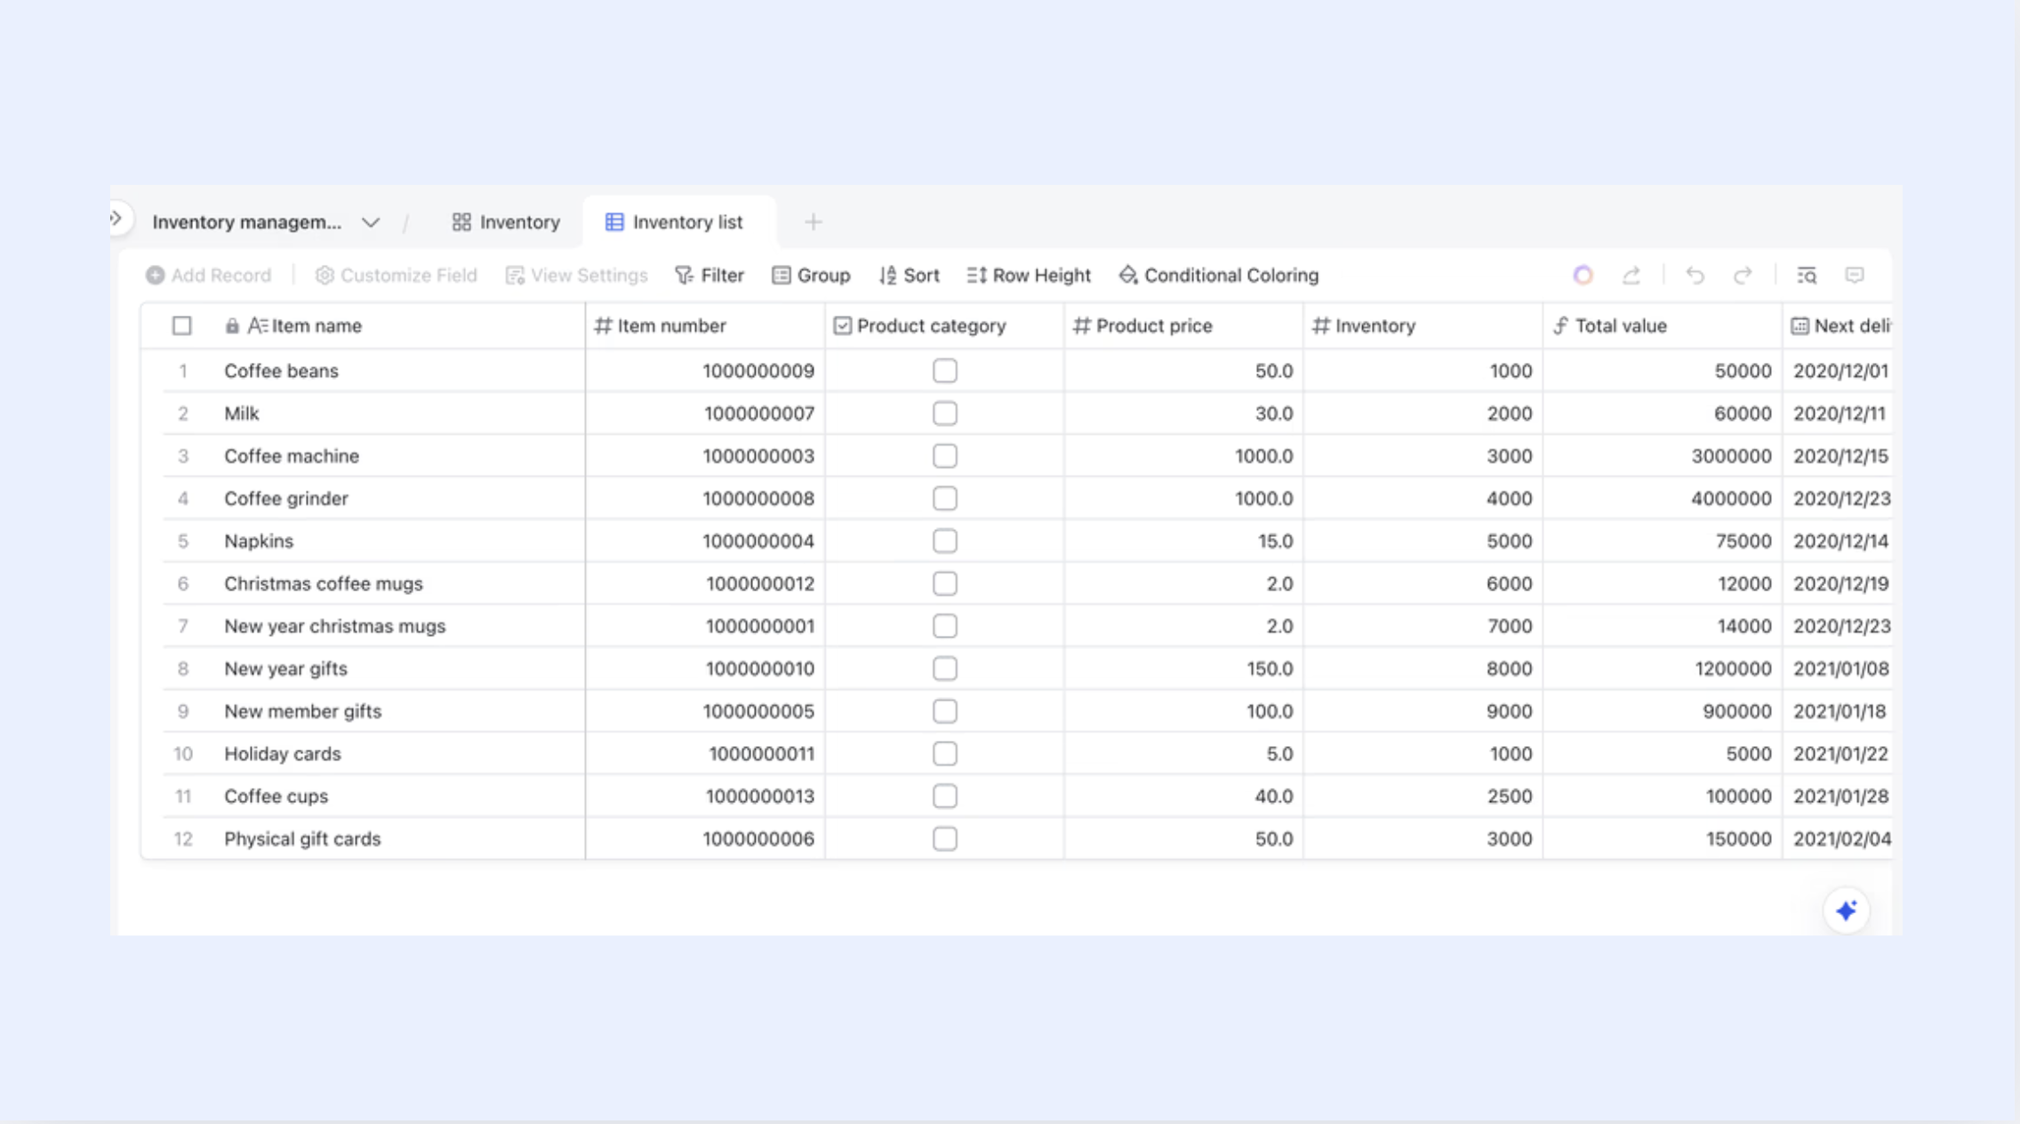Viewport: 2020px width, 1124px height.
Task: Check Product category for Coffee beans
Action: (945, 371)
